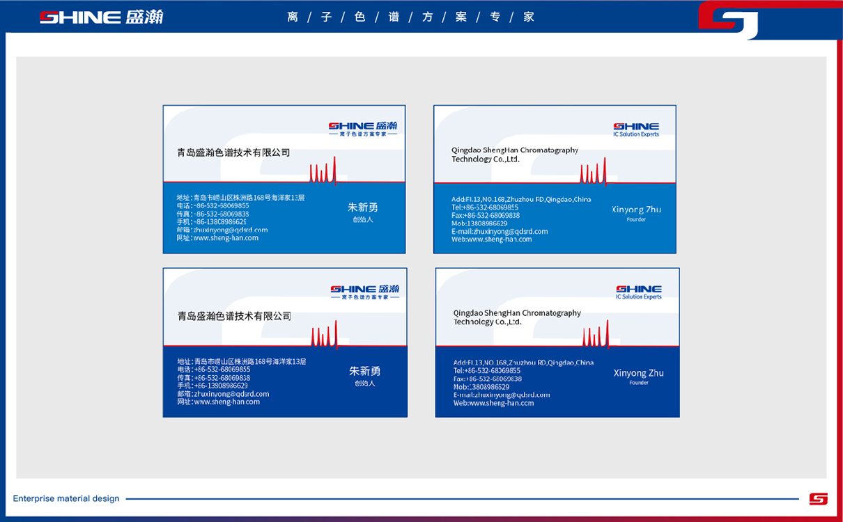Open the 邮箱 email address on light-blue Chinese card

[x=222, y=230]
